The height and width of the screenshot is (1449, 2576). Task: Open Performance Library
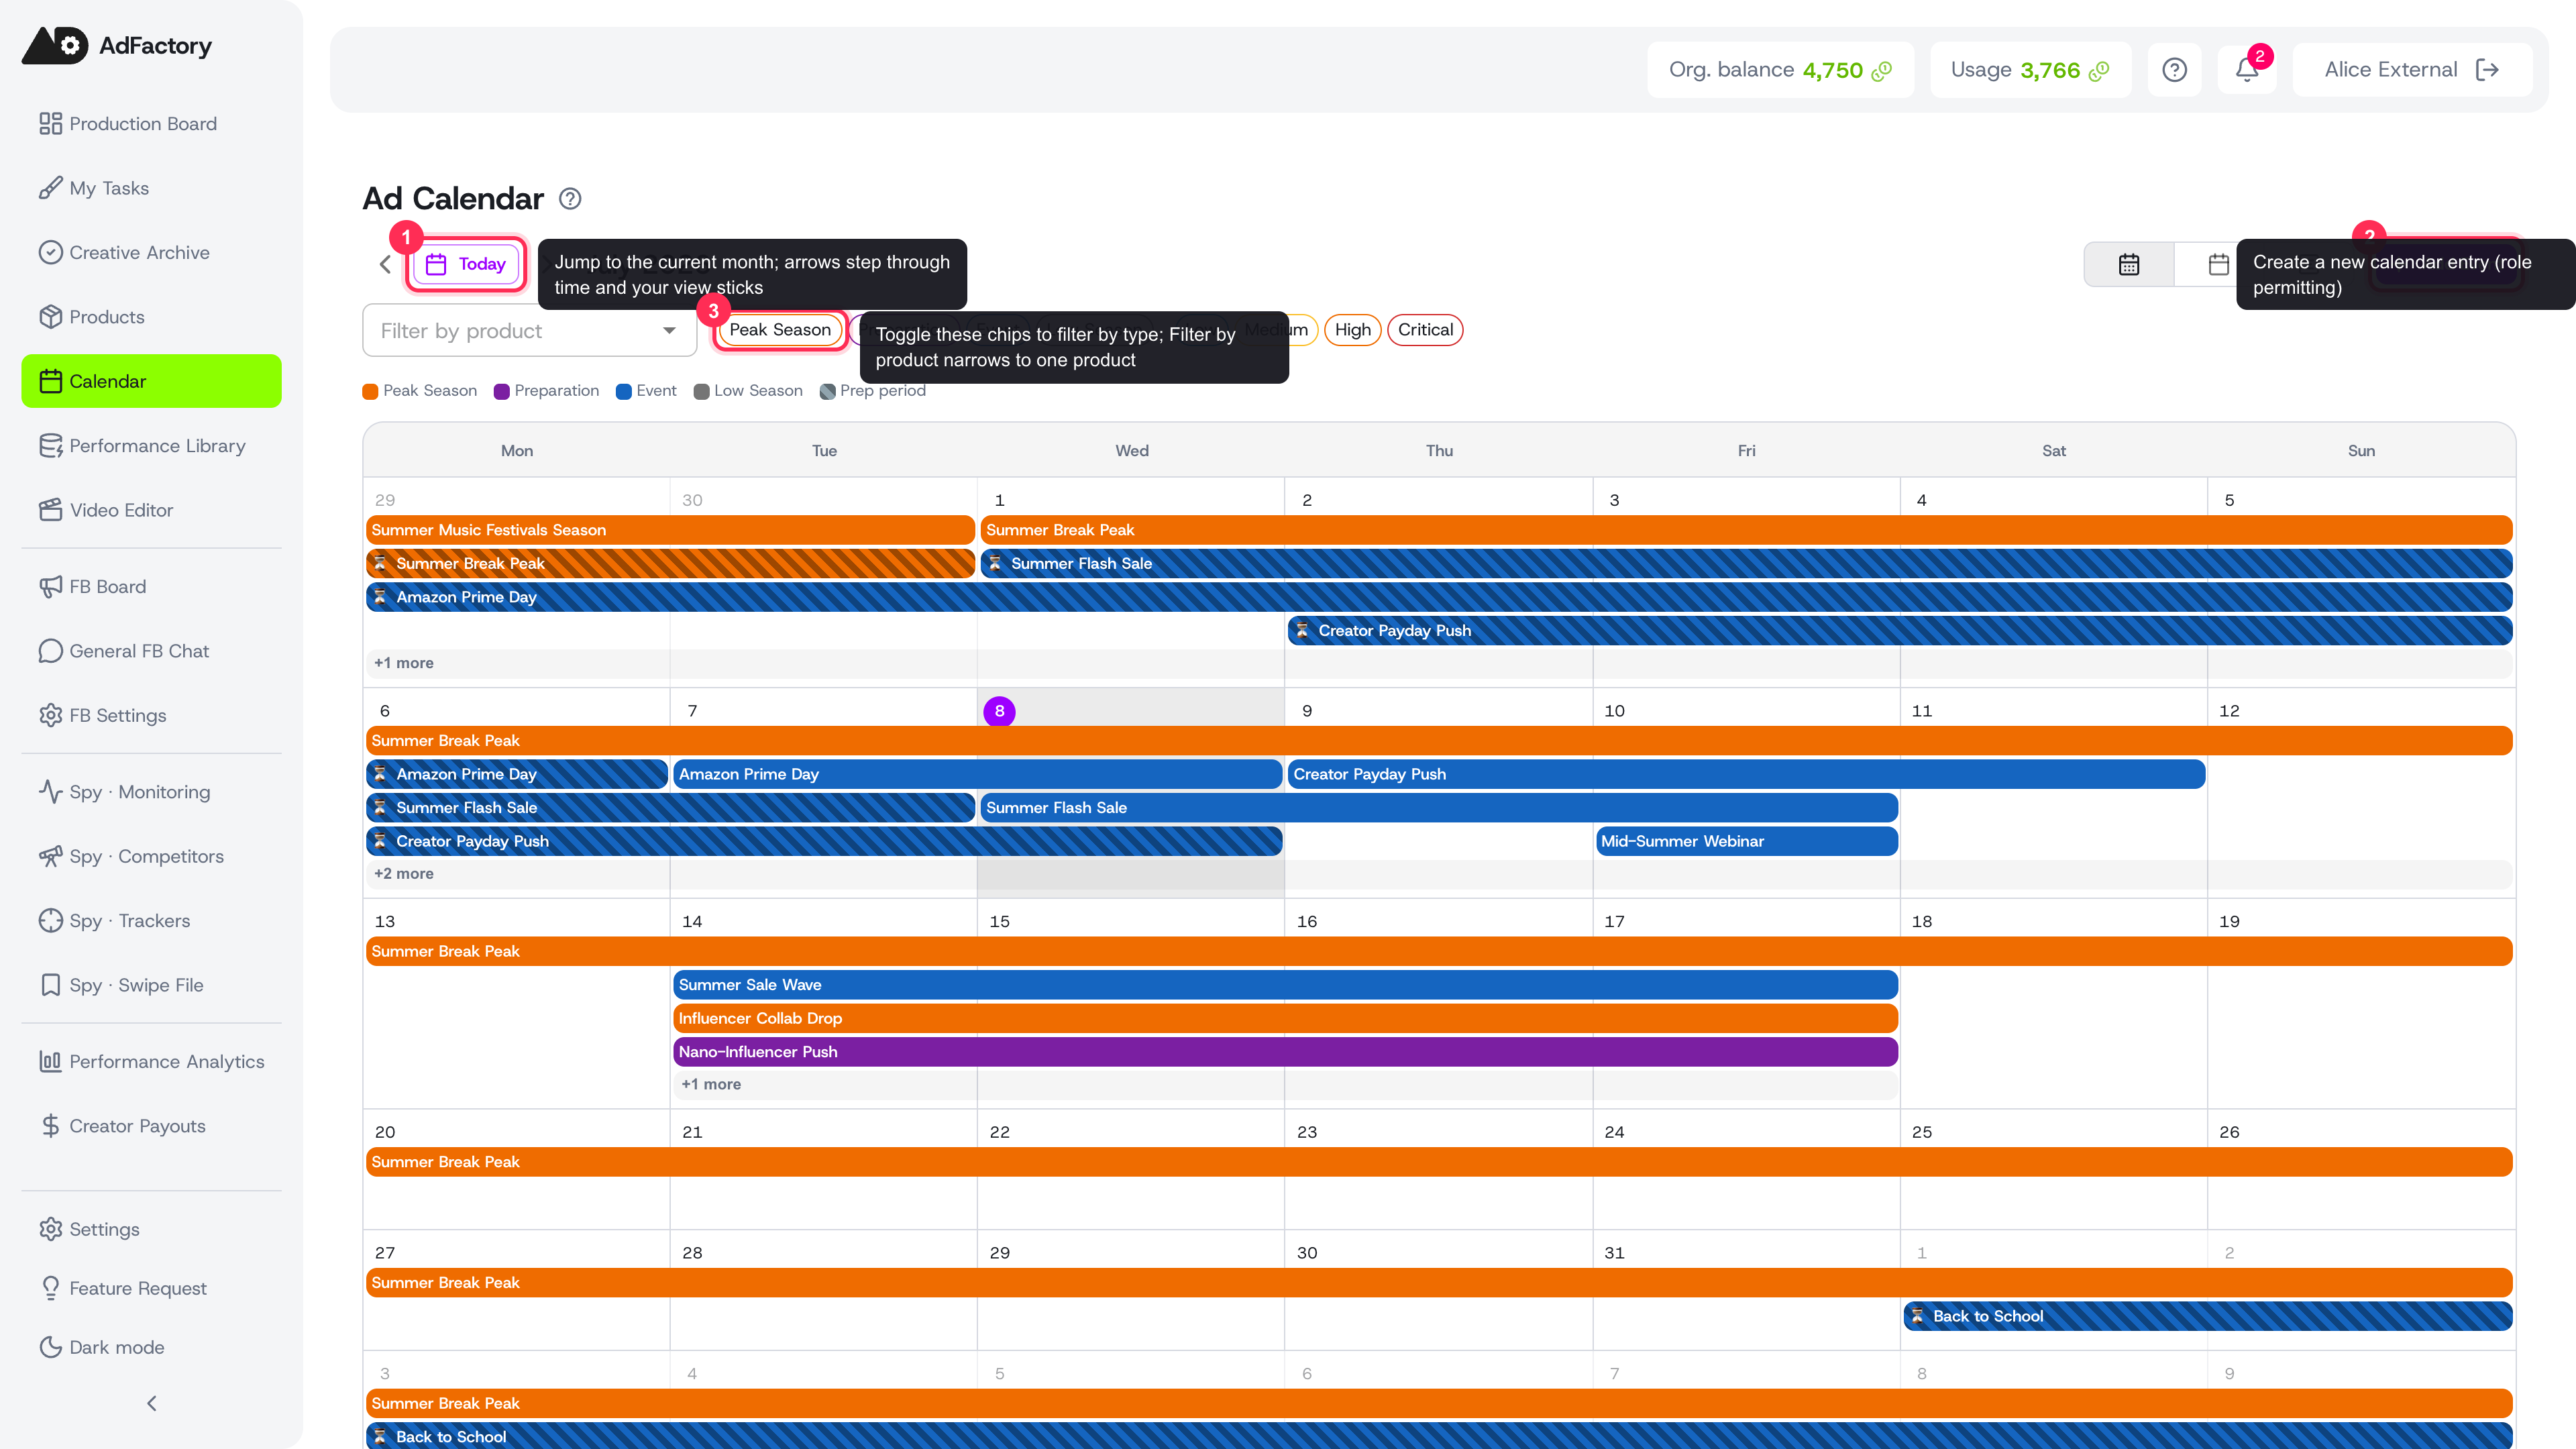coord(151,446)
